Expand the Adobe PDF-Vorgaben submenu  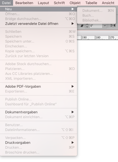pos(38,86)
